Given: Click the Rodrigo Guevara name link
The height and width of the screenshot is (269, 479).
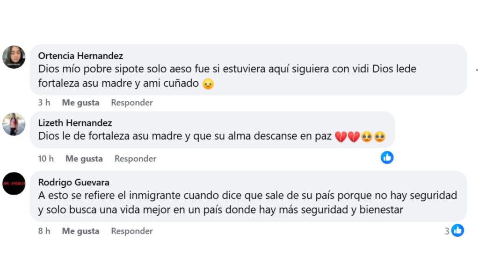Looking at the screenshot, I should (74, 182).
